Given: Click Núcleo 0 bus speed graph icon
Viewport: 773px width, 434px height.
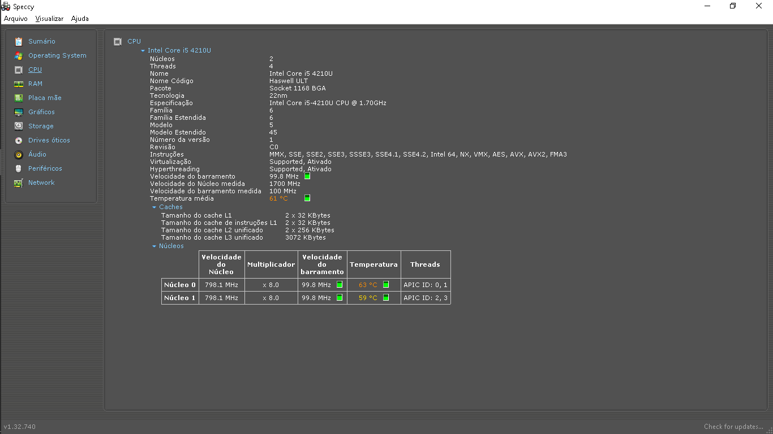Looking at the screenshot, I should [340, 284].
